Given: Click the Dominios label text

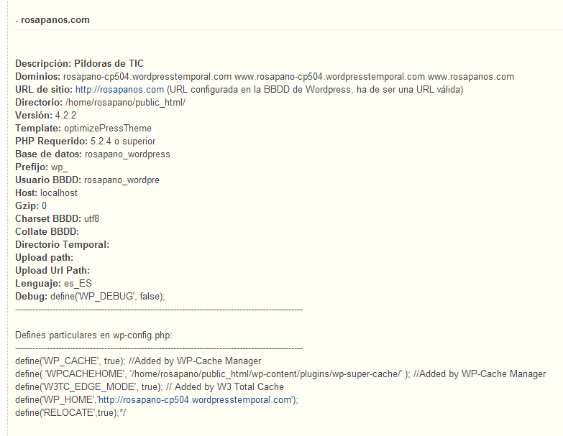Looking at the screenshot, I should pyautogui.click(x=37, y=76).
